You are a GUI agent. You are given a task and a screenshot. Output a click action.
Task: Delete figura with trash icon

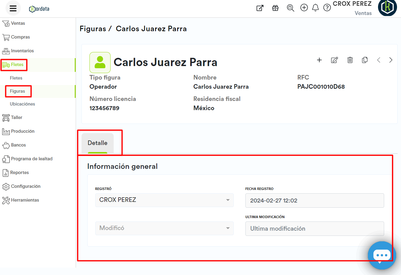click(350, 60)
